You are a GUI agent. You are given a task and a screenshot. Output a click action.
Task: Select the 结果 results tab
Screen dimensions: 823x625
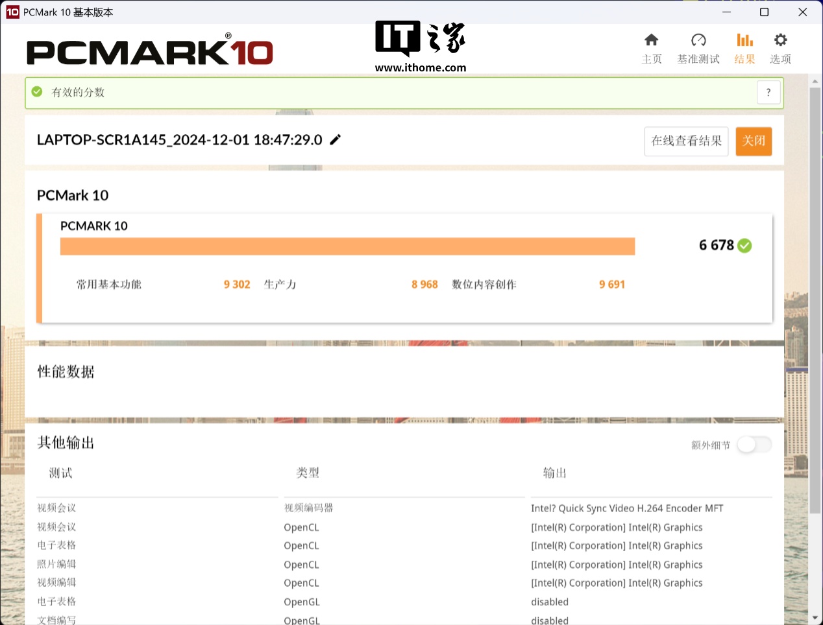tap(744, 49)
